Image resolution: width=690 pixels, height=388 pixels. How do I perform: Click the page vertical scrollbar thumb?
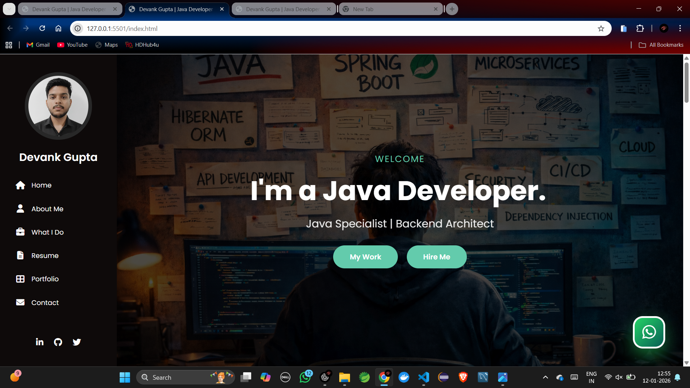[x=686, y=83]
